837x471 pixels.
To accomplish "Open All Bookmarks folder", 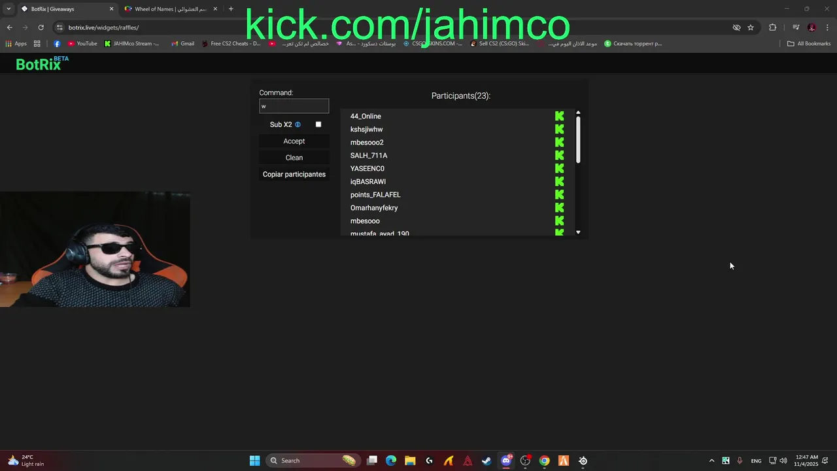I will click(809, 44).
